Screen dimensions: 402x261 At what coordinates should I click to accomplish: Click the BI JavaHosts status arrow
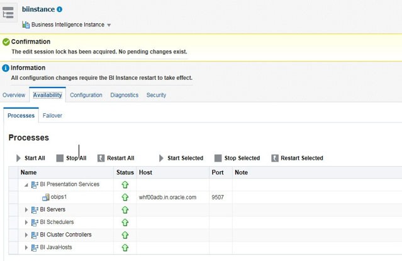(125, 247)
